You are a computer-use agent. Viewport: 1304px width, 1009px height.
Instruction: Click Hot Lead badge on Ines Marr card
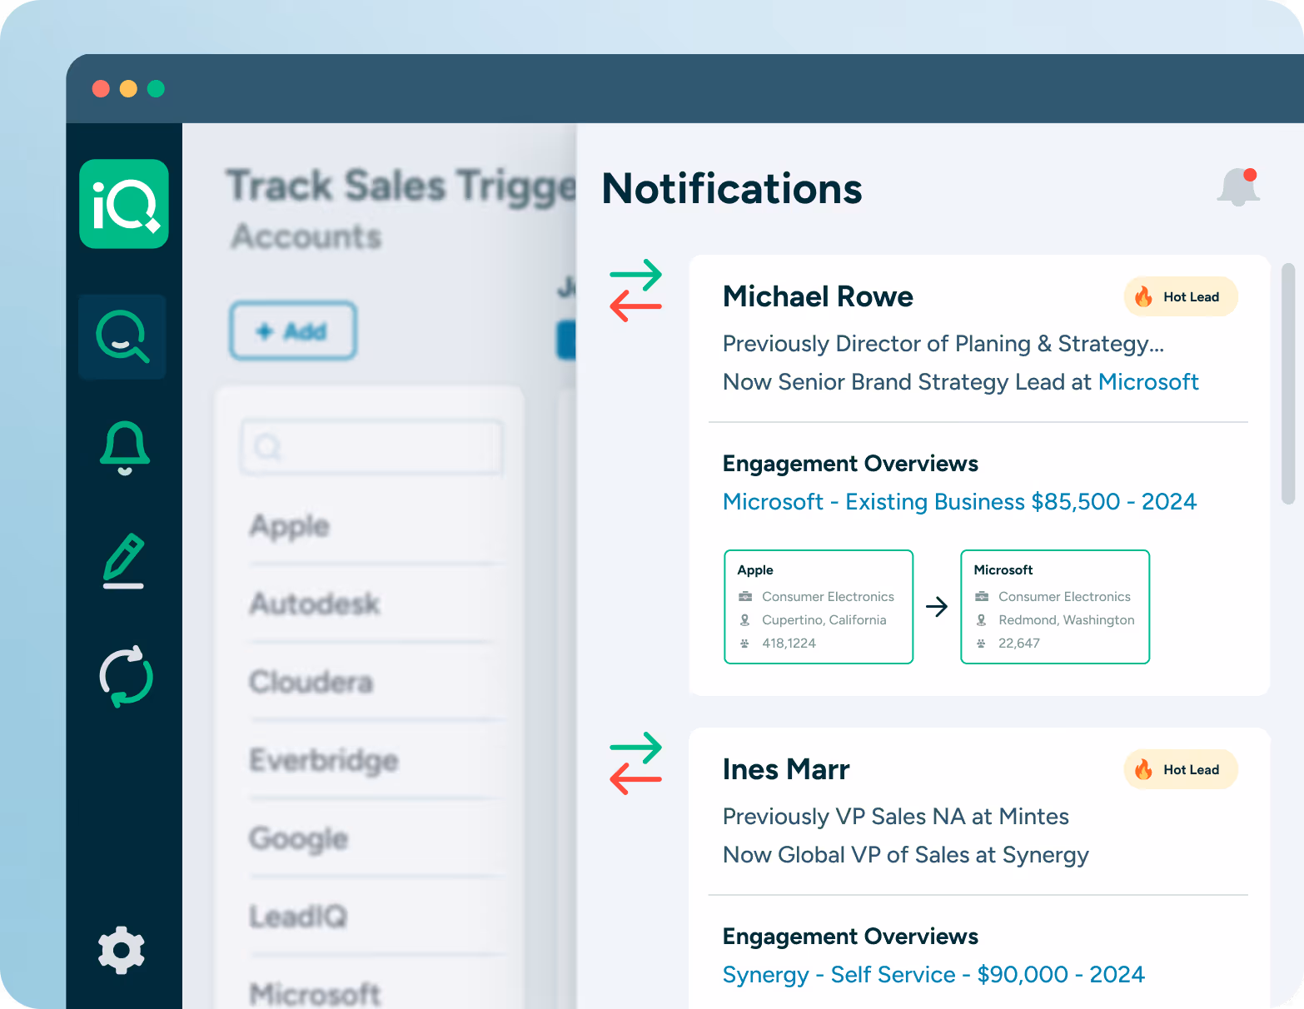[1181, 769]
